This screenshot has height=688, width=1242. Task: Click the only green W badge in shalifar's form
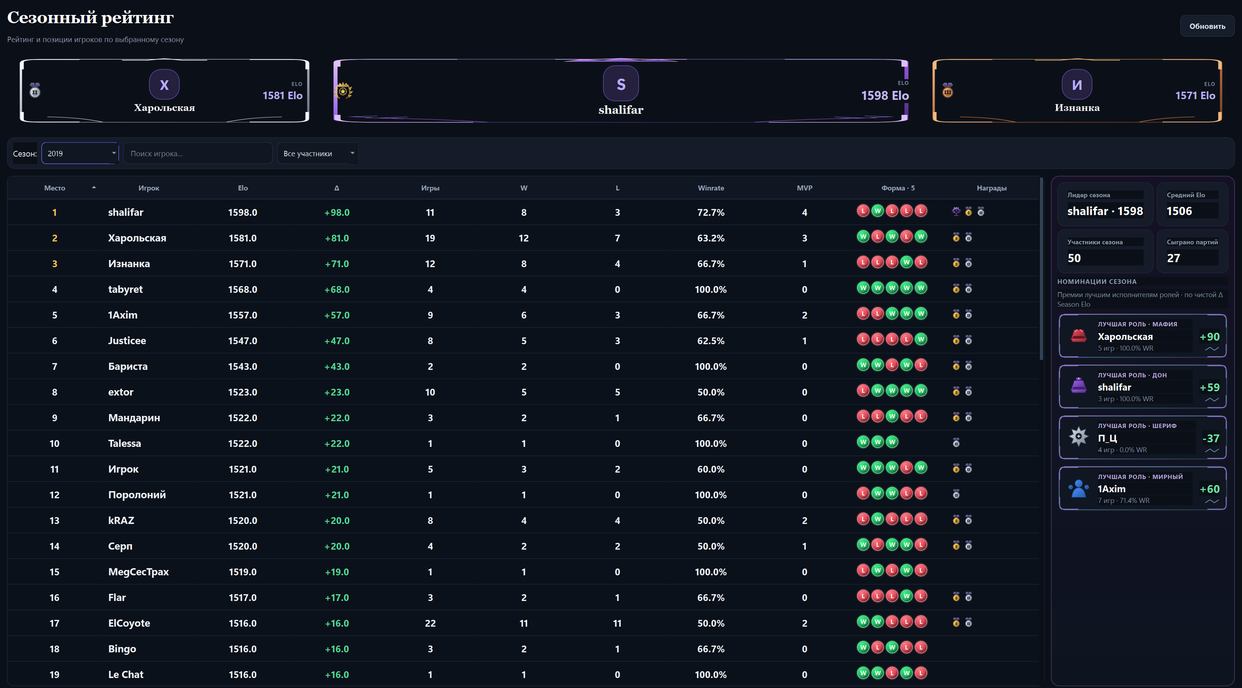[x=878, y=211]
